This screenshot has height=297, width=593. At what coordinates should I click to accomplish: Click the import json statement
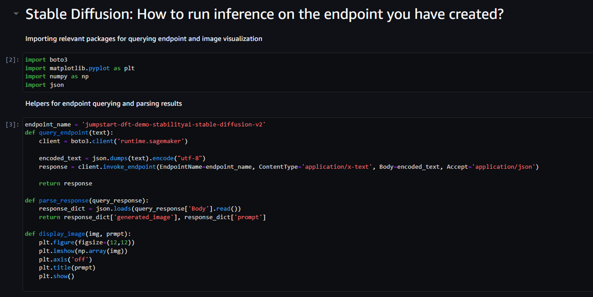click(x=45, y=85)
